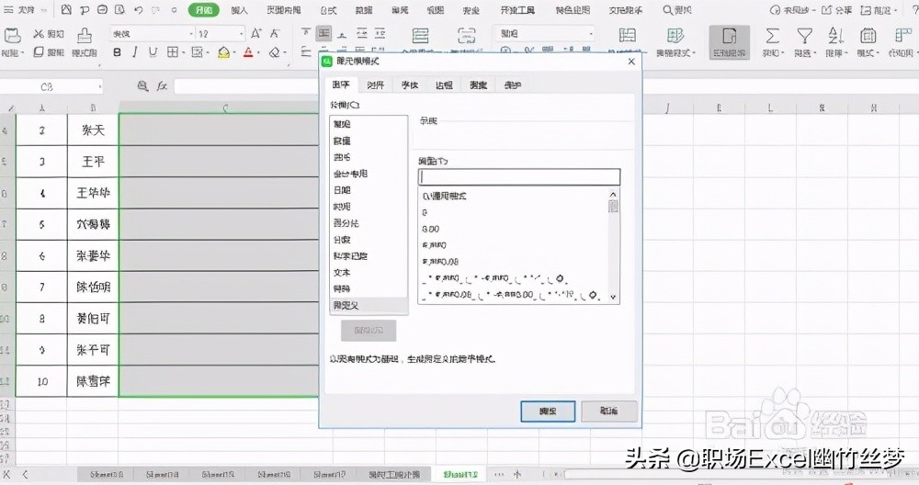Open the number format dropdown in the ribbon

tap(590, 34)
